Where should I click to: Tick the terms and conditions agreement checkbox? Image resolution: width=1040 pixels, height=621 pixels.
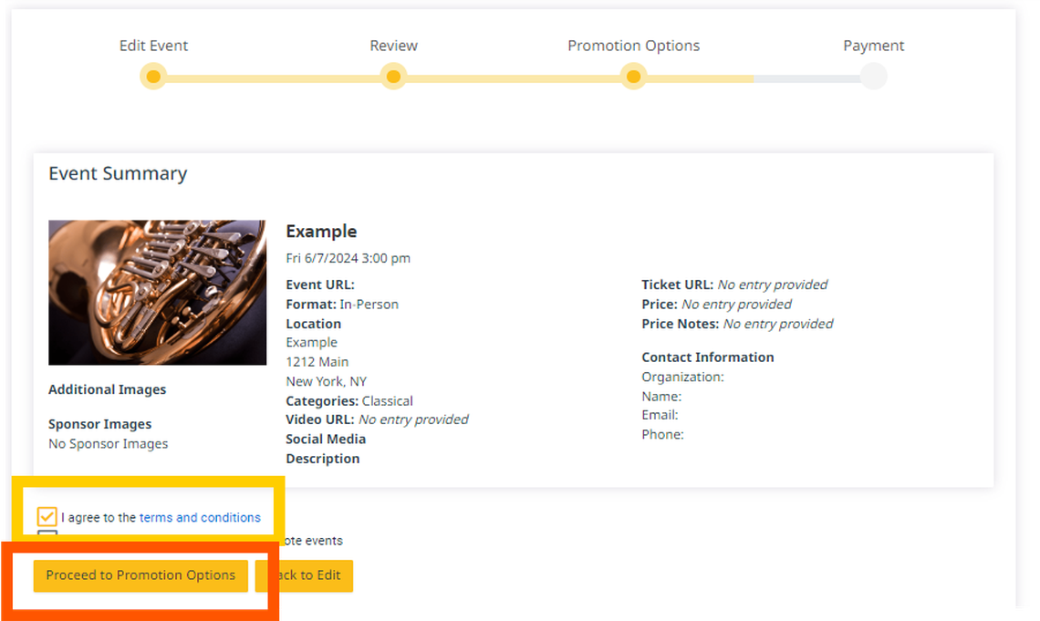pos(47,517)
